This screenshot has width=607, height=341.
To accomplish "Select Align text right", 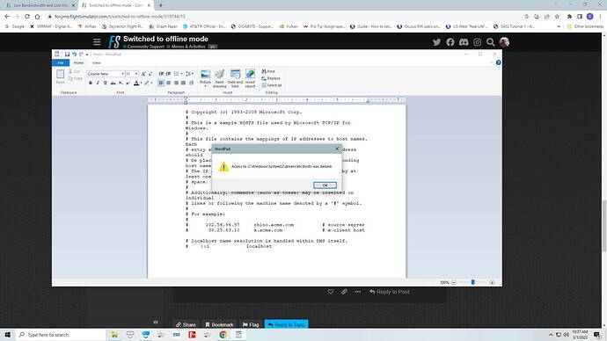I will coord(176,83).
